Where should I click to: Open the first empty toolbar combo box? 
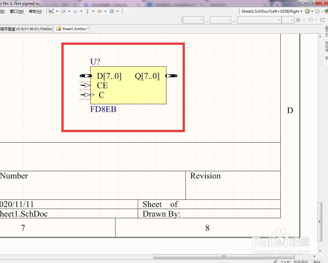coord(193,20)
